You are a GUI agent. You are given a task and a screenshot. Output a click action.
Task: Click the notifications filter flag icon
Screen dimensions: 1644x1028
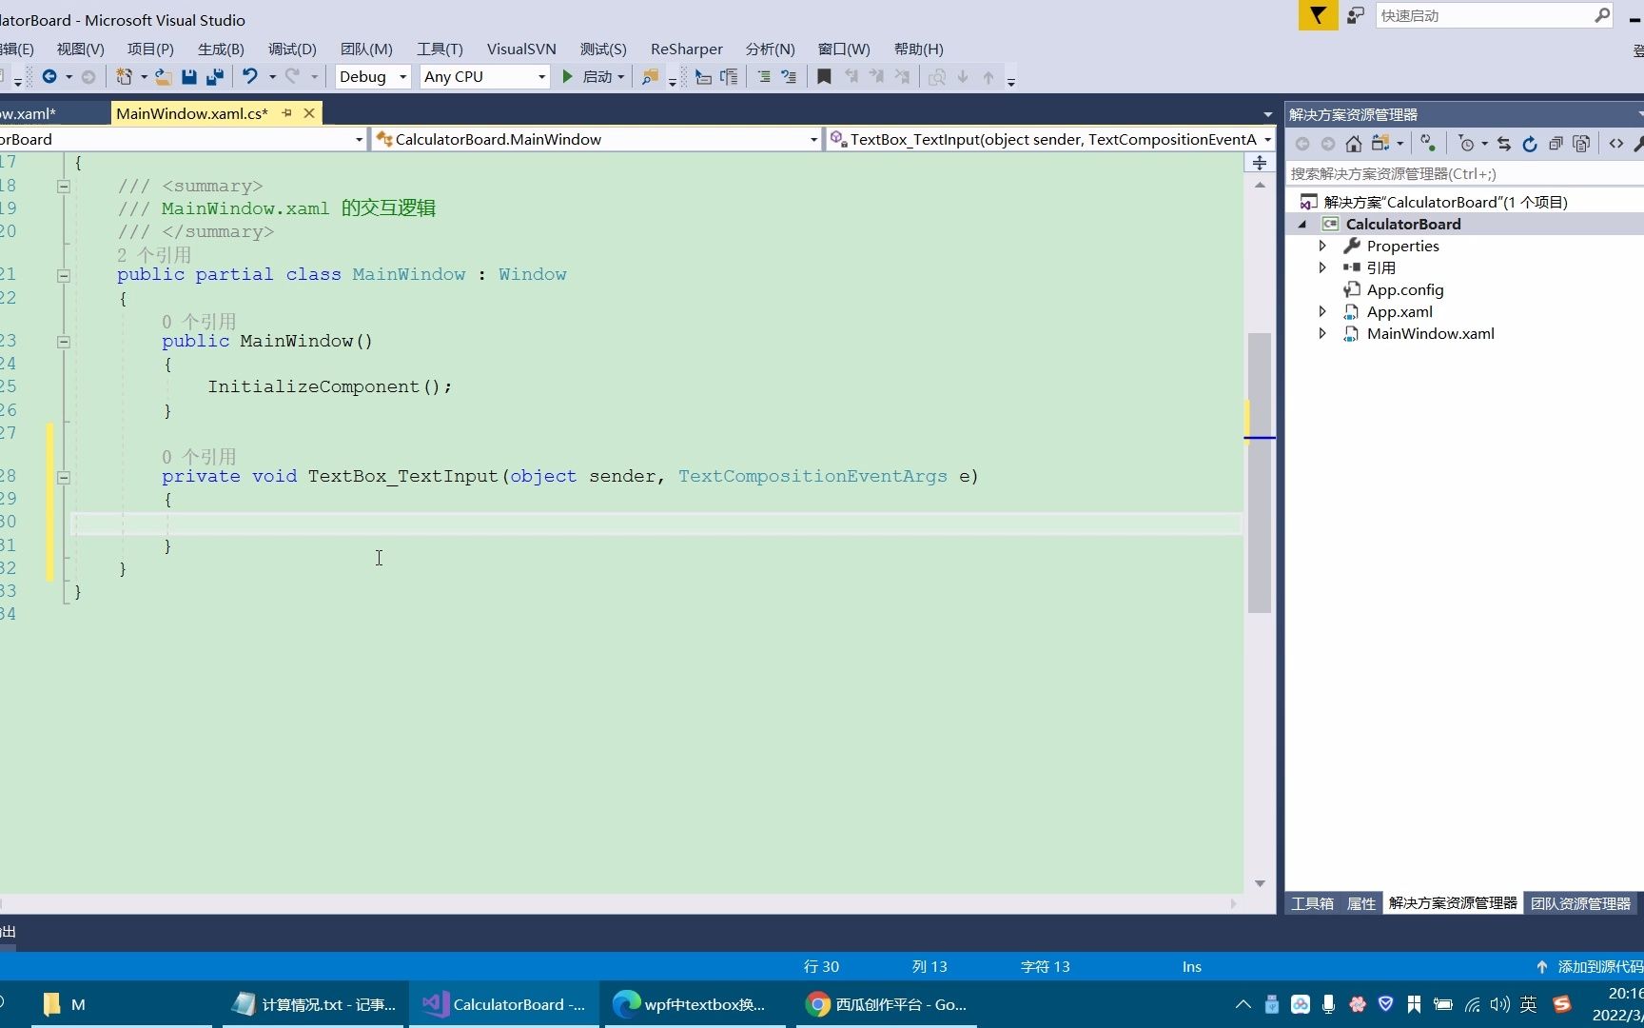tap(1318, 15)
